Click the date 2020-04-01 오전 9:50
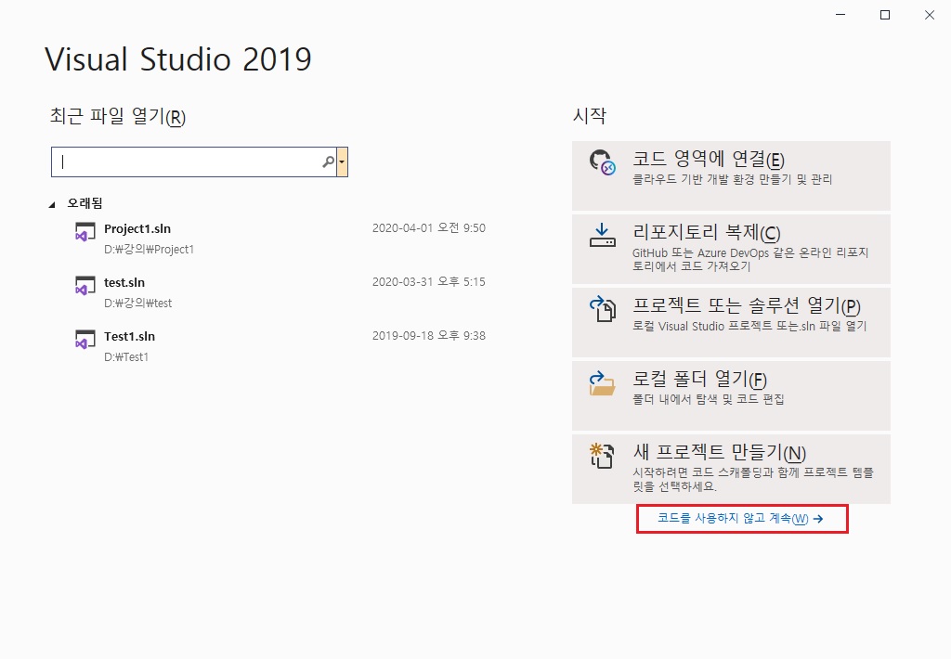The image size is (951, 659). coord(429,228)
